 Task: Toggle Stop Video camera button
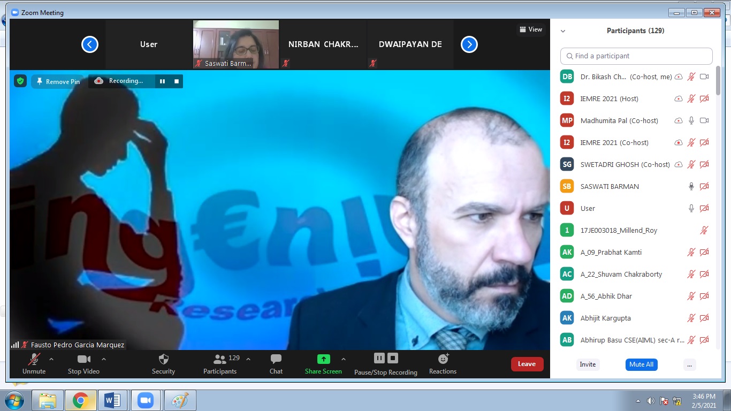pyautogui.click(x=83, y=360)
